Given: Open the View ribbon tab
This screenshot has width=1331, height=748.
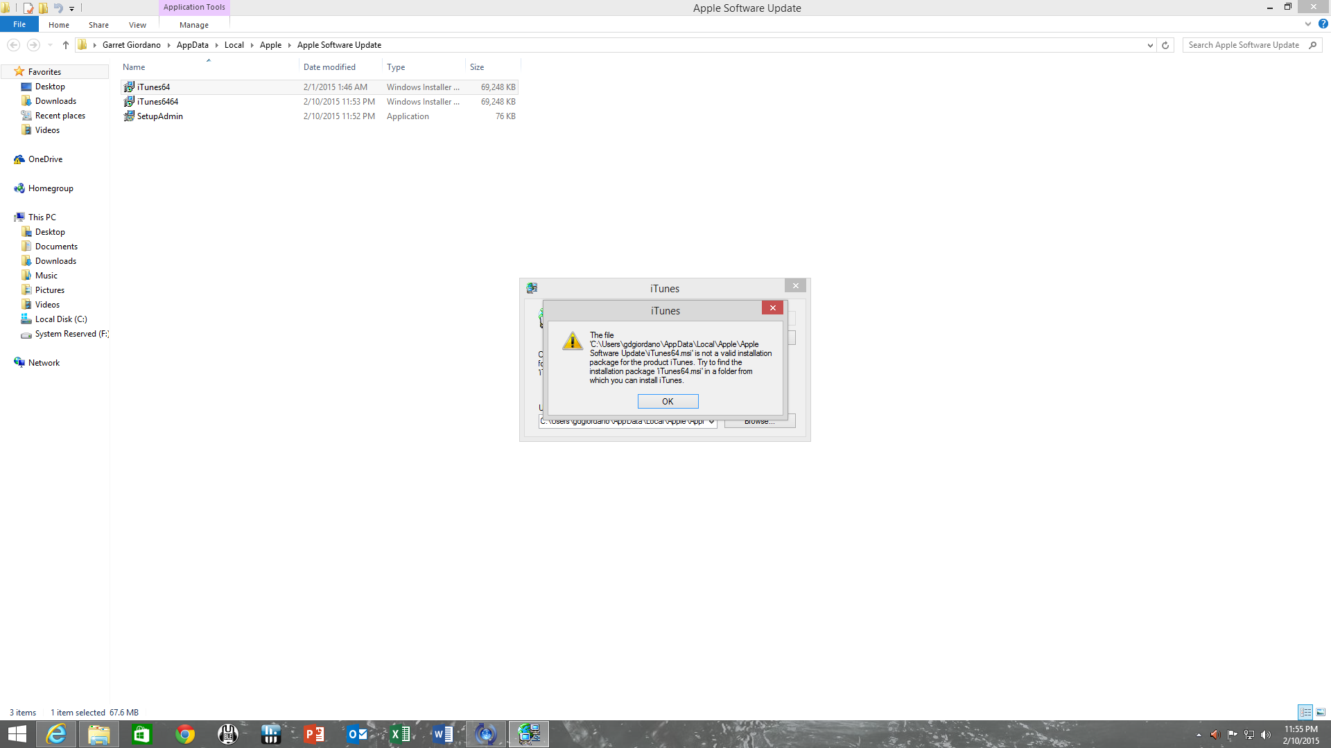Looking at the screenshot, I should point(137,25).
